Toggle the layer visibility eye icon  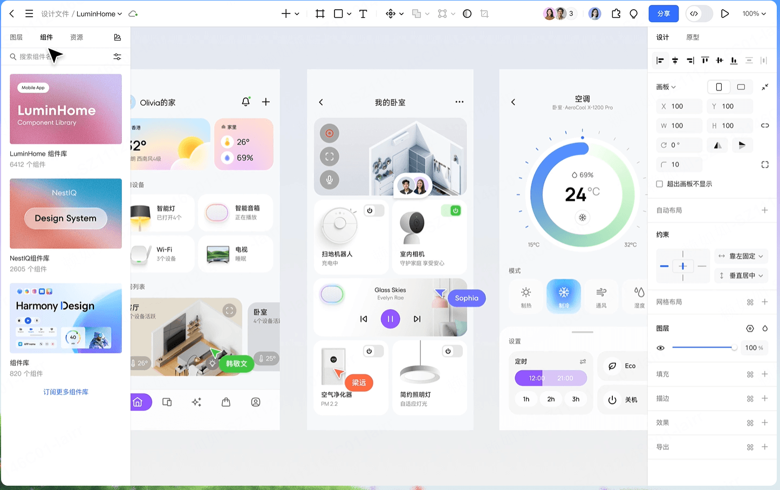(x=661, y=348)
